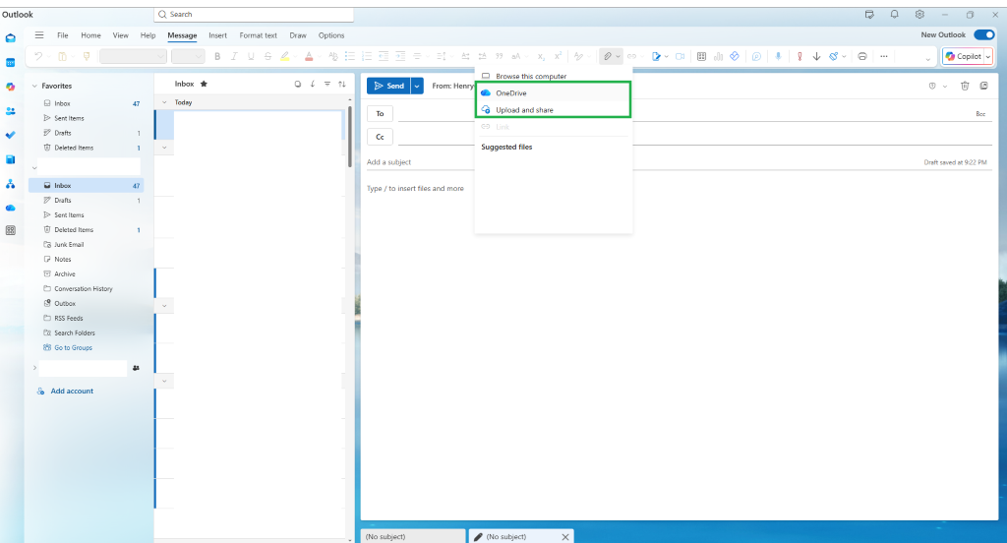The height and width of the screenshot is (543, 1007).
Task: Collapse the Today message group
Action: coord(164,102)
